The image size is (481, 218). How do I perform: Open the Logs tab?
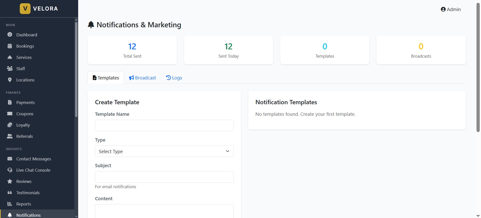tap(174, 78)
